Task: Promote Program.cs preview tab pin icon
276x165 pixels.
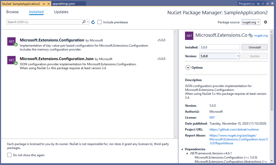Action: click(258, 4)
